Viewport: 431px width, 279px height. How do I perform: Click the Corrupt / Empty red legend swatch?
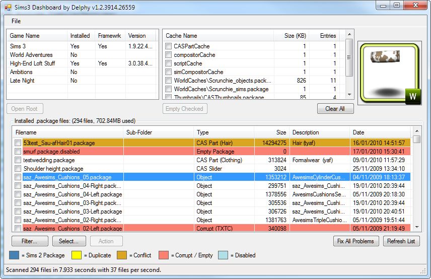164,255
